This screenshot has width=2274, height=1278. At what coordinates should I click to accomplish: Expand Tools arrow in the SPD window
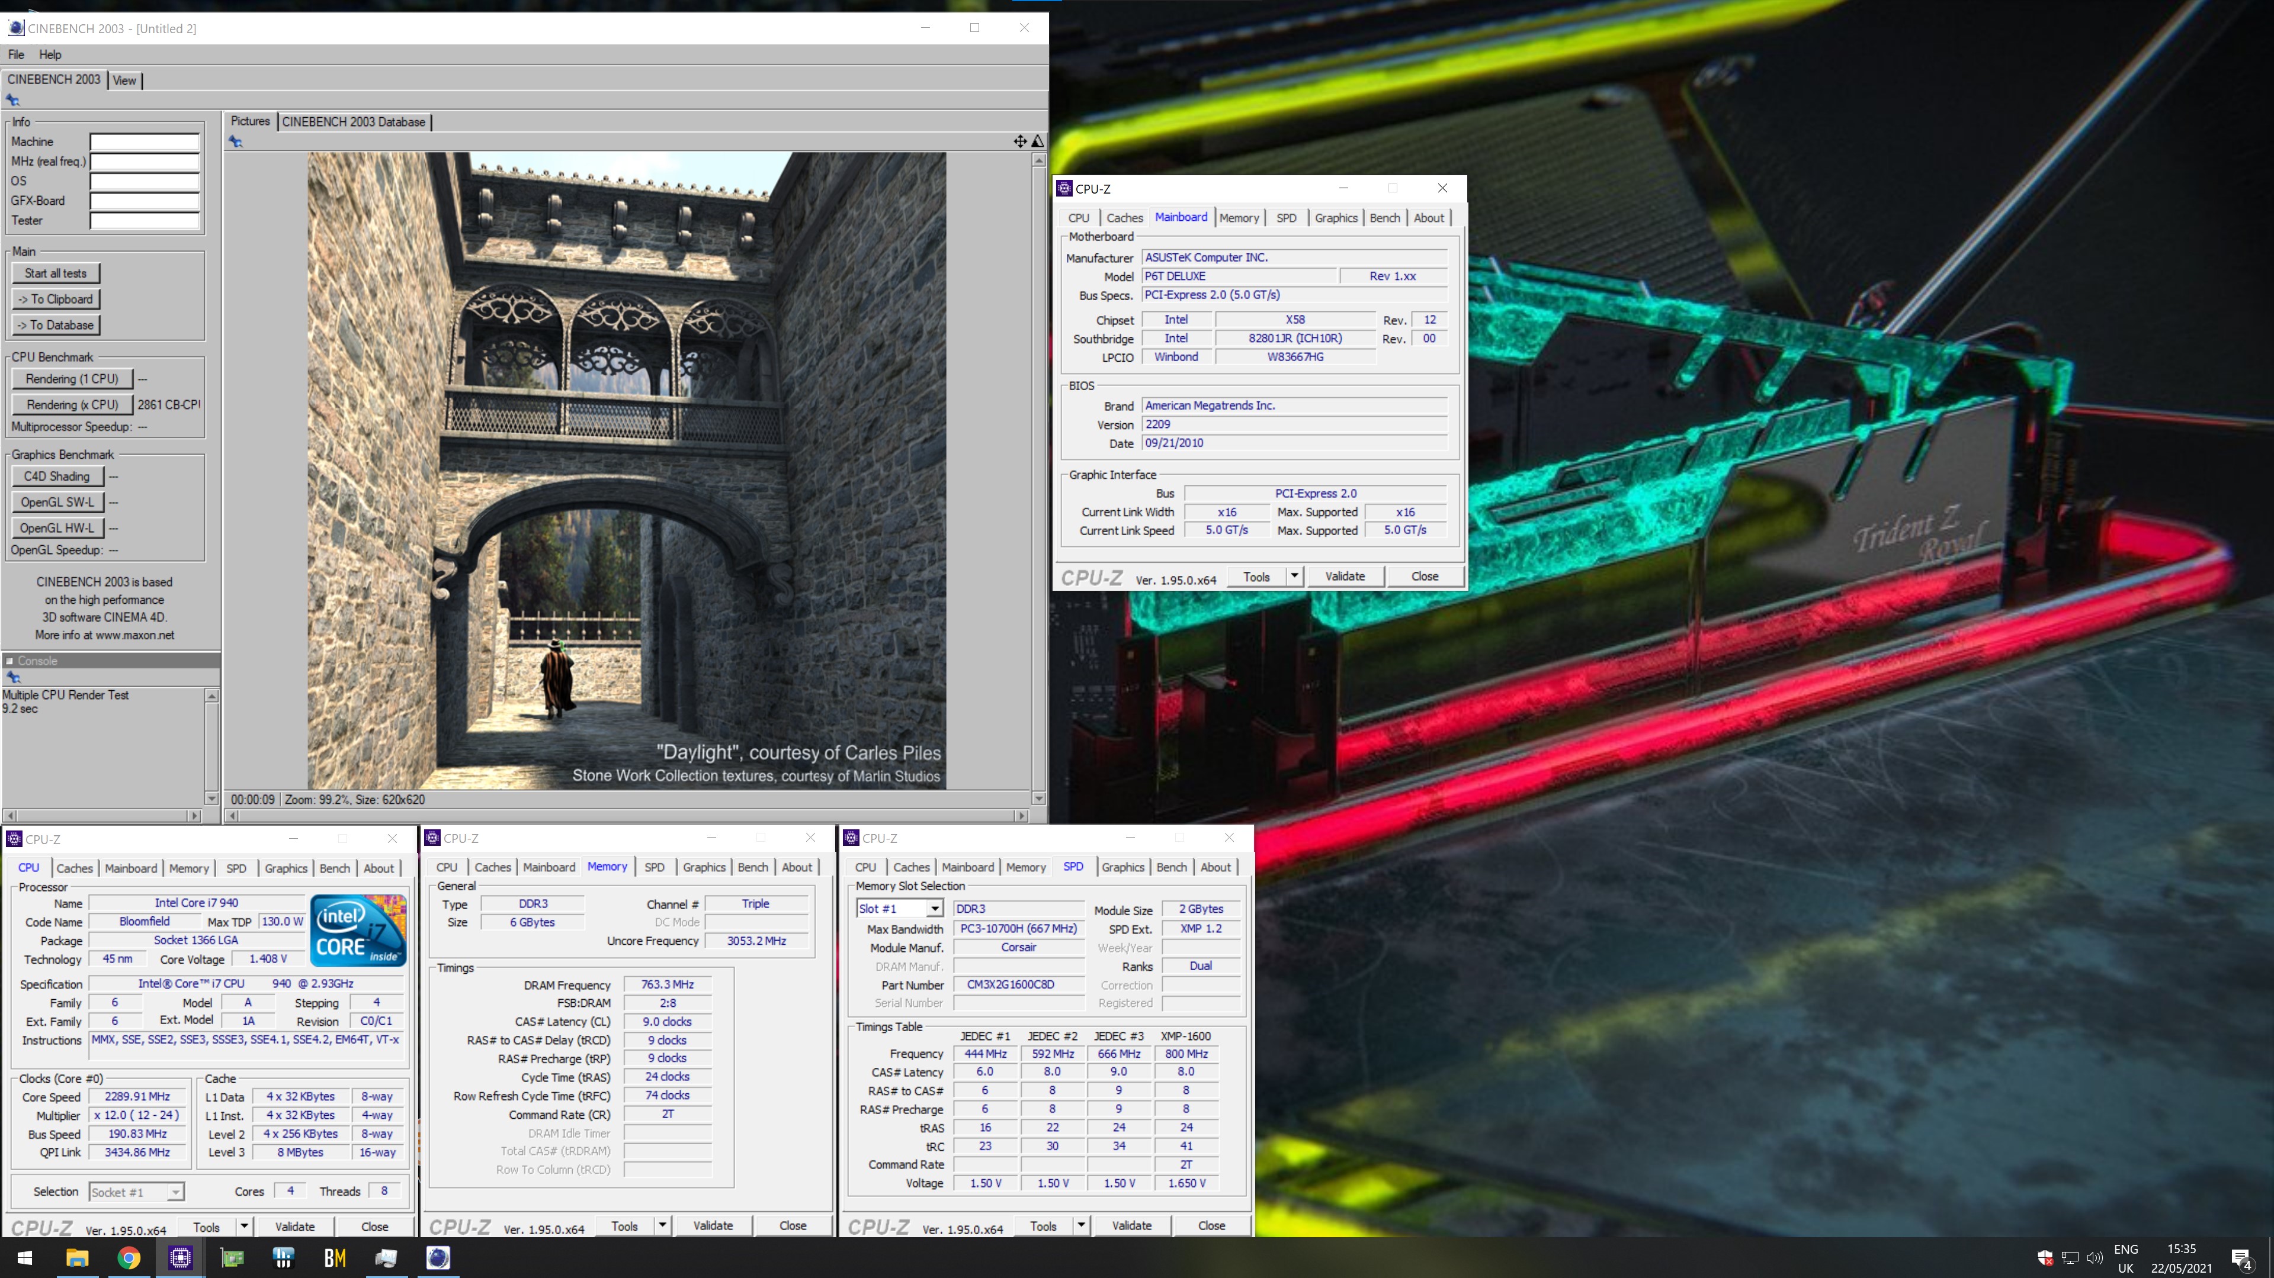(x=1080, y=1225)
